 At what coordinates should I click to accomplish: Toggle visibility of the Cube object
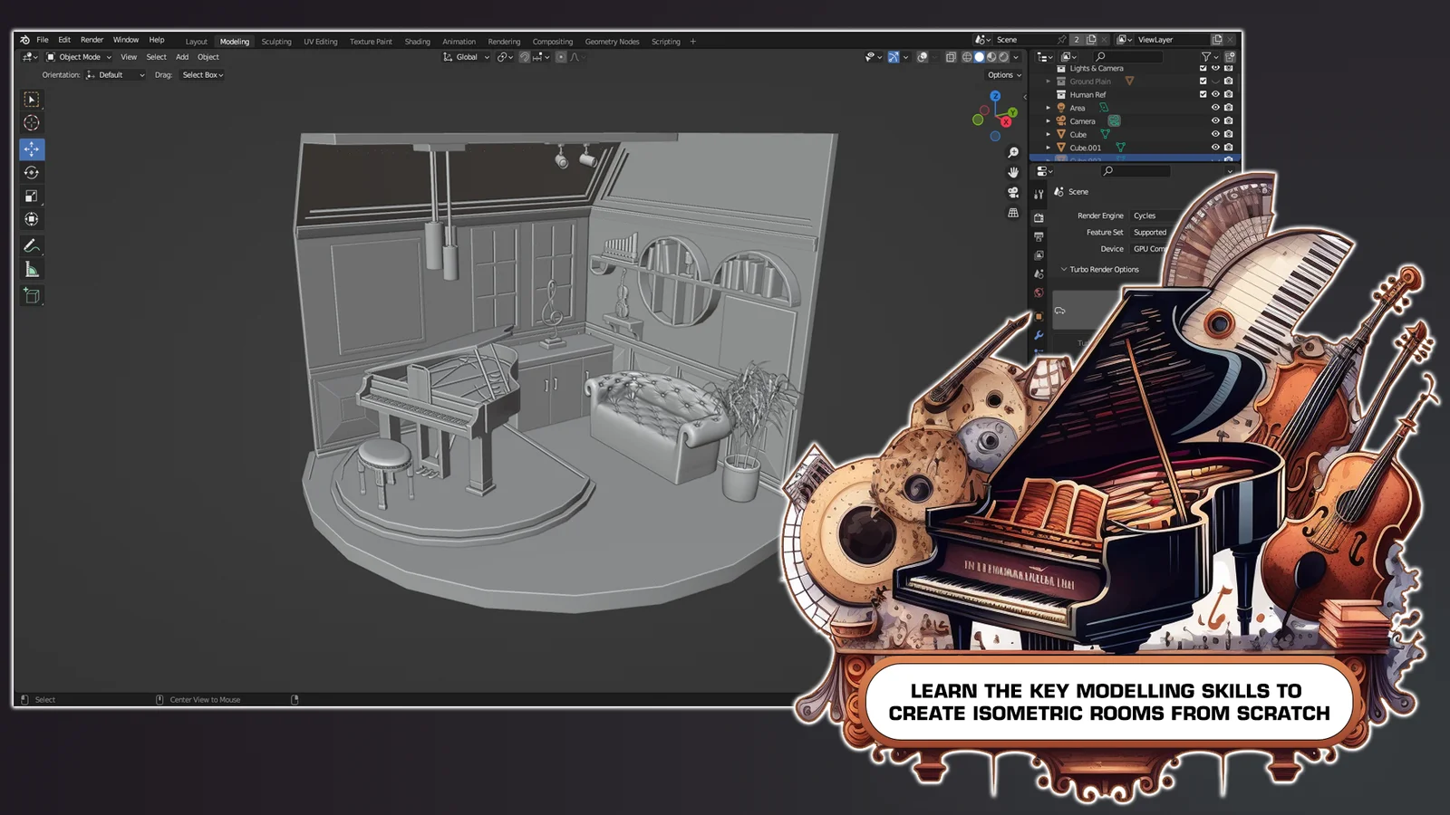(x=1215, y=134)
